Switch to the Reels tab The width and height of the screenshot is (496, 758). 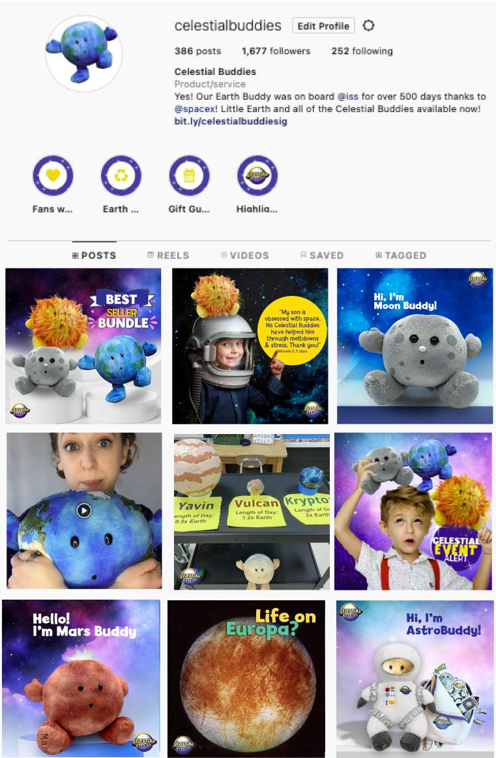click(168, 255)
